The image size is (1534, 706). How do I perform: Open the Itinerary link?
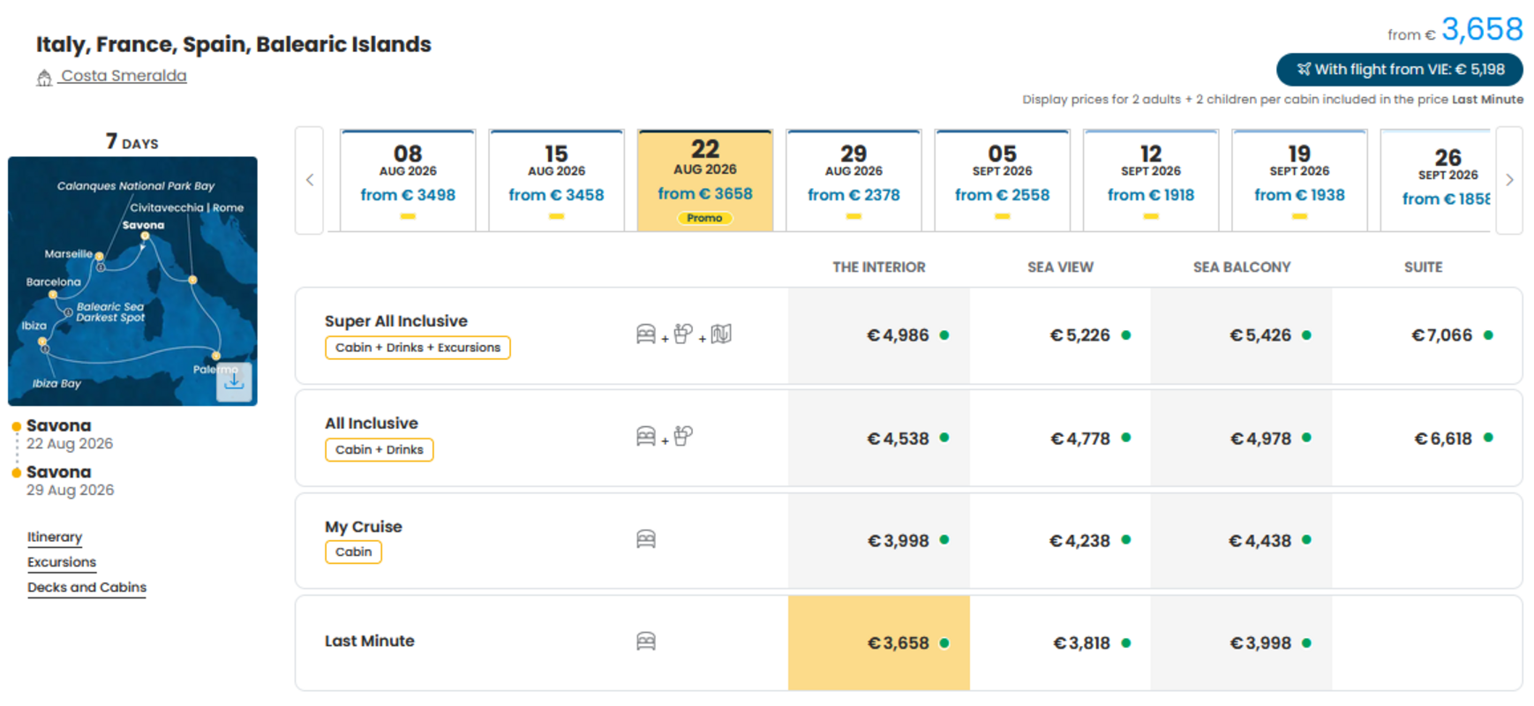point(55,537)
